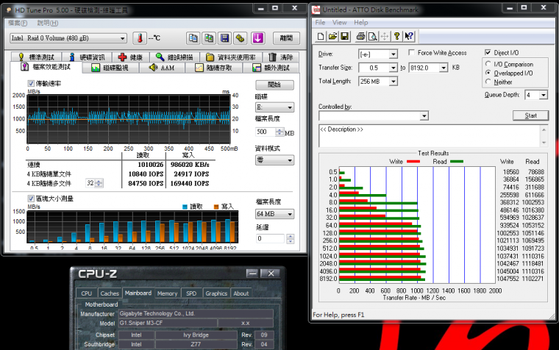Click the purple down-arrow icon in HD Tune
This screenshot has height=350, width=559.
coord(258,38)
